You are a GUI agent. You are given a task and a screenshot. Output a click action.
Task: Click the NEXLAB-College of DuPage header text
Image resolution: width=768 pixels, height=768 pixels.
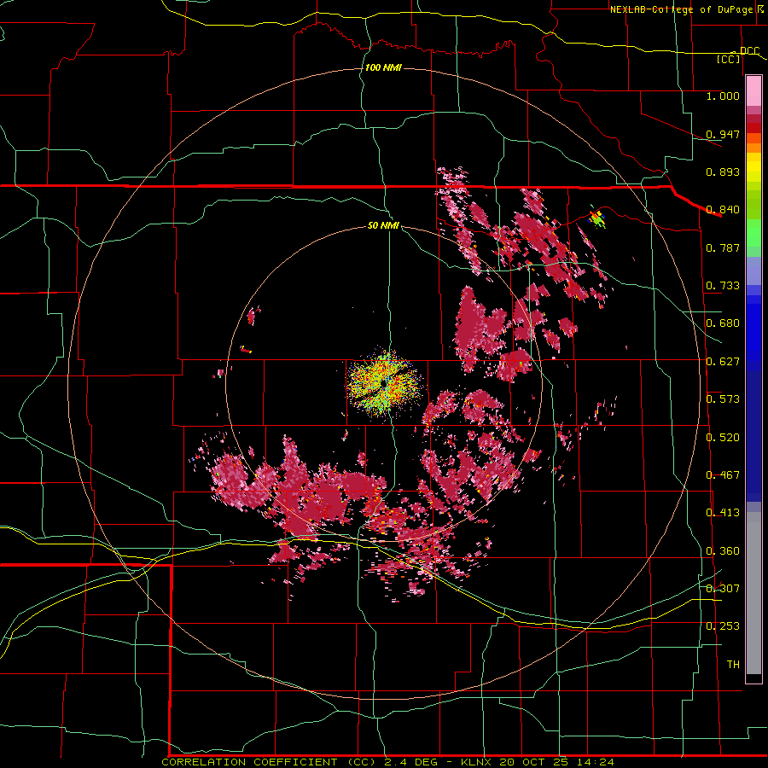point(681,9)
